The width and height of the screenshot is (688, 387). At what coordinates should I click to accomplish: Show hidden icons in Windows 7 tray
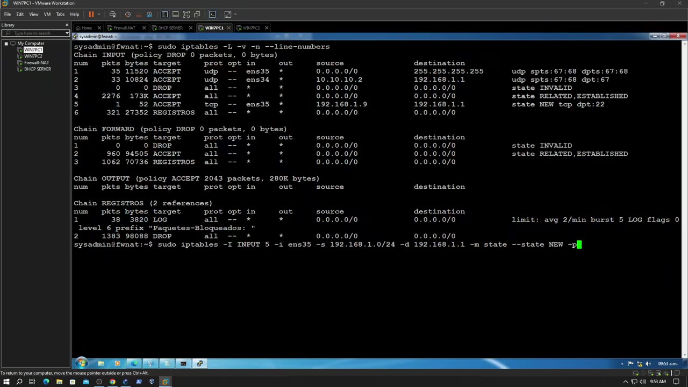click(622, 364)
